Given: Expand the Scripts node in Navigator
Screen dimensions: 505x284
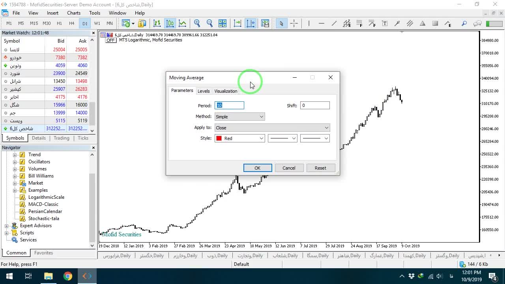Looking at the screenshot, I should point(7,233).
